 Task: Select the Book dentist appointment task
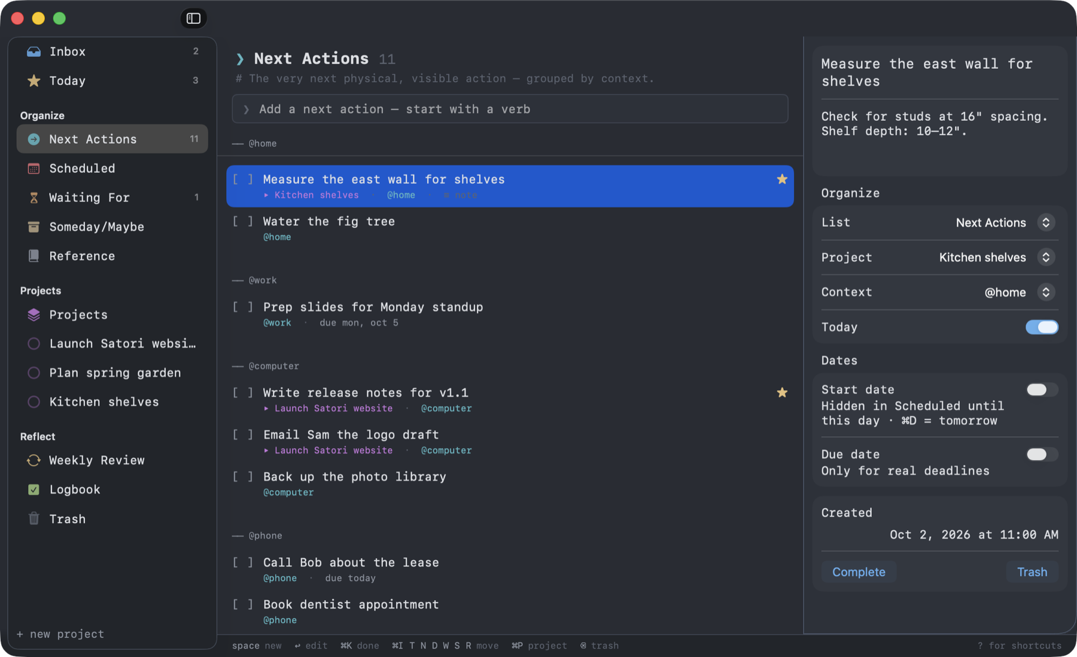coord(510,612)
